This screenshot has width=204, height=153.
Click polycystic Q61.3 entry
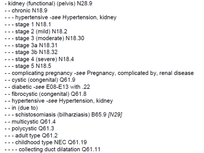coord(29,129)
